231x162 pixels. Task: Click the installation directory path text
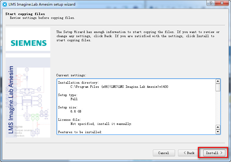(119, 87)
